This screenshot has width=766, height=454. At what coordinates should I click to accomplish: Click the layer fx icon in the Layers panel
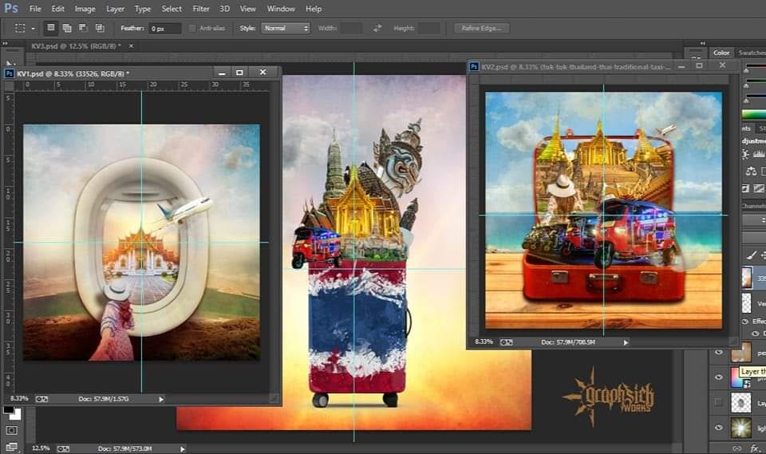pos(753,448)
